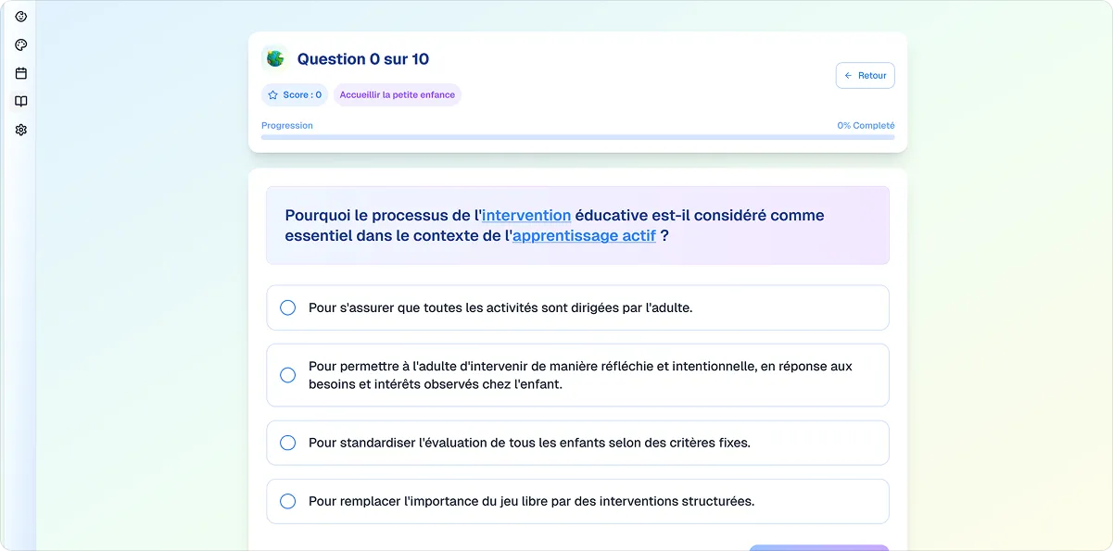Click the Retour button
Screen dimensions: 1113x551
tap(865, 75)
